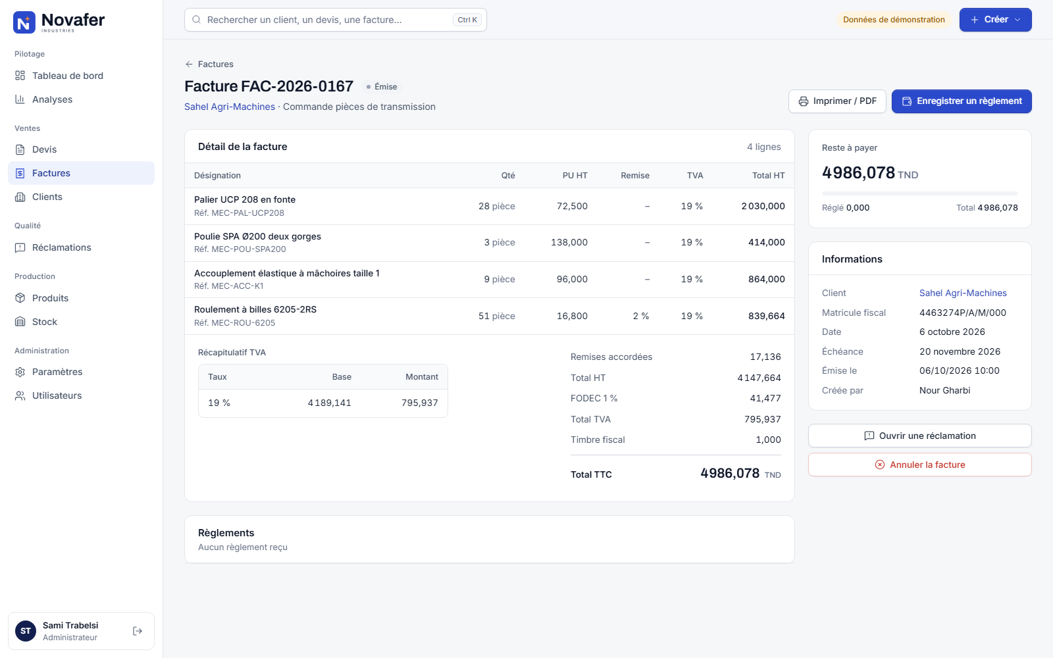Viewport: 1053px width, 658px height.
Task: Click the Novafer logo icon
Action: [24, 22]
